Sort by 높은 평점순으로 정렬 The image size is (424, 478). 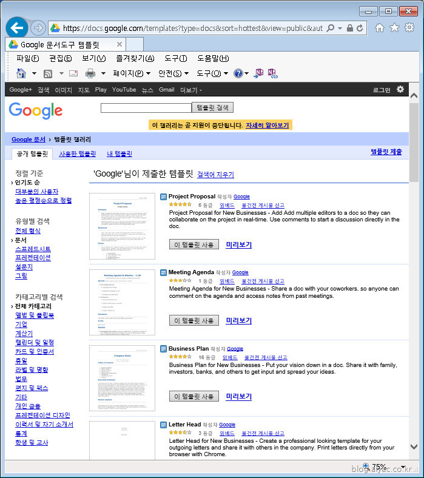(43, 200)
